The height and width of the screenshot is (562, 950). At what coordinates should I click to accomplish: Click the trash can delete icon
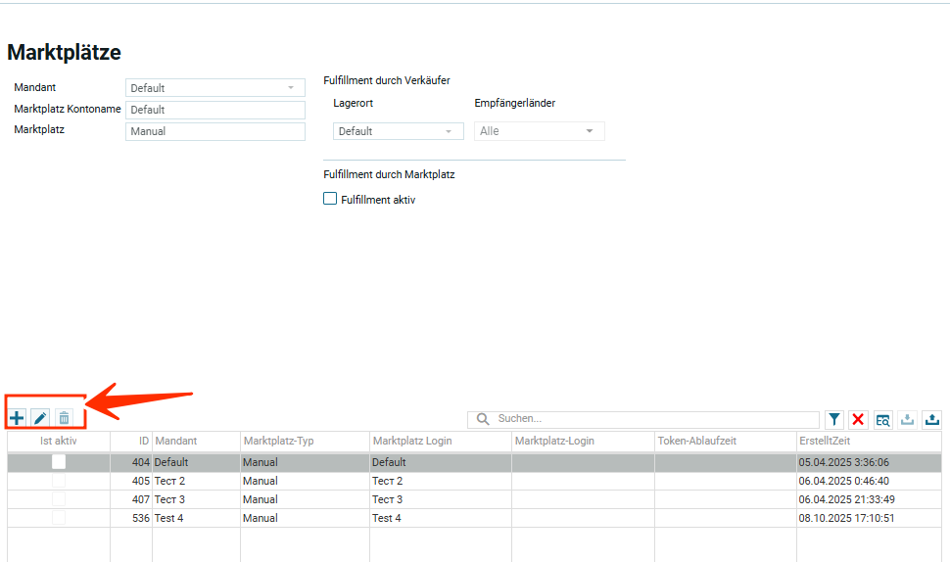coord(64,418)
